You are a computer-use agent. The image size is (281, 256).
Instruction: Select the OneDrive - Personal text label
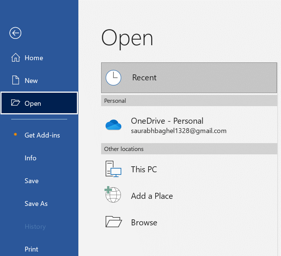pos(167,121)
